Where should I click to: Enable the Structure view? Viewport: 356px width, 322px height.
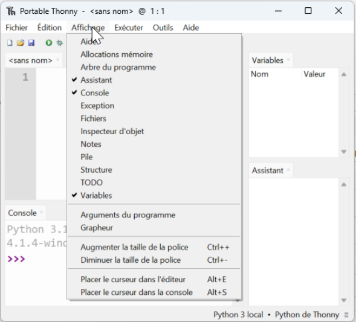154,170
